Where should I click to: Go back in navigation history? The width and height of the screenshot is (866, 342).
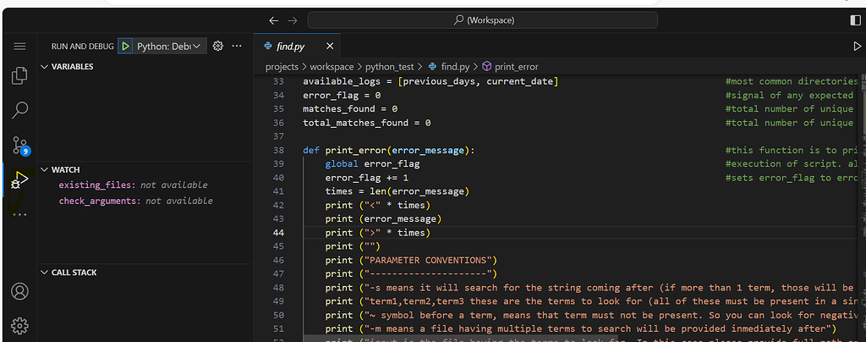[x=273, y=20]
